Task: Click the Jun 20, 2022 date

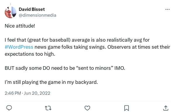Action: 37,93
